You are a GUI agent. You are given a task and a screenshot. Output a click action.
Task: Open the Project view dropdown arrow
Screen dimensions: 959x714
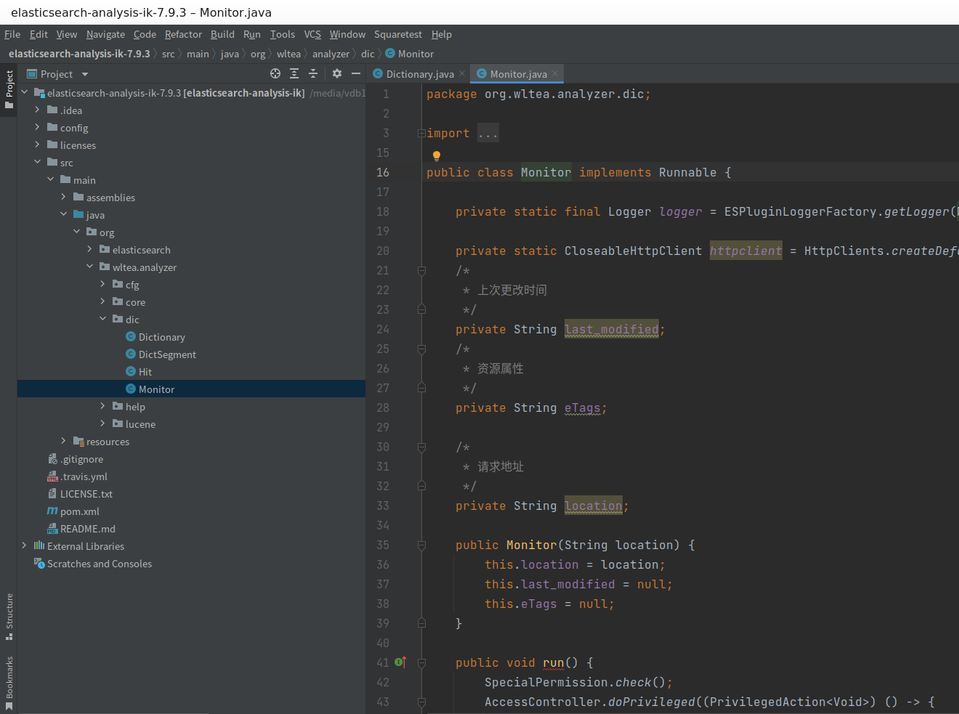click(85, 74)
